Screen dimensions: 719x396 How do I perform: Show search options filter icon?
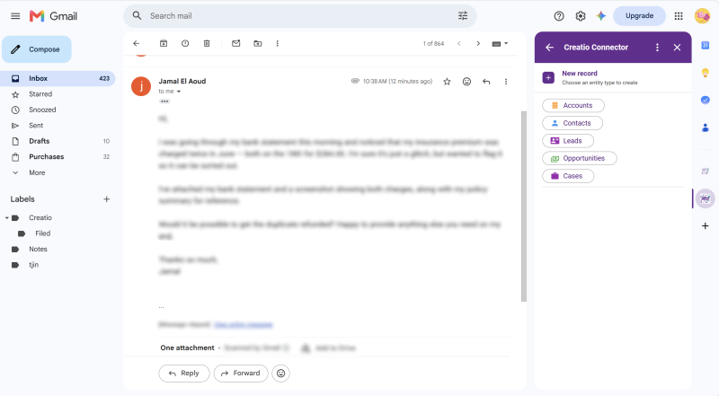click(463, 16)
